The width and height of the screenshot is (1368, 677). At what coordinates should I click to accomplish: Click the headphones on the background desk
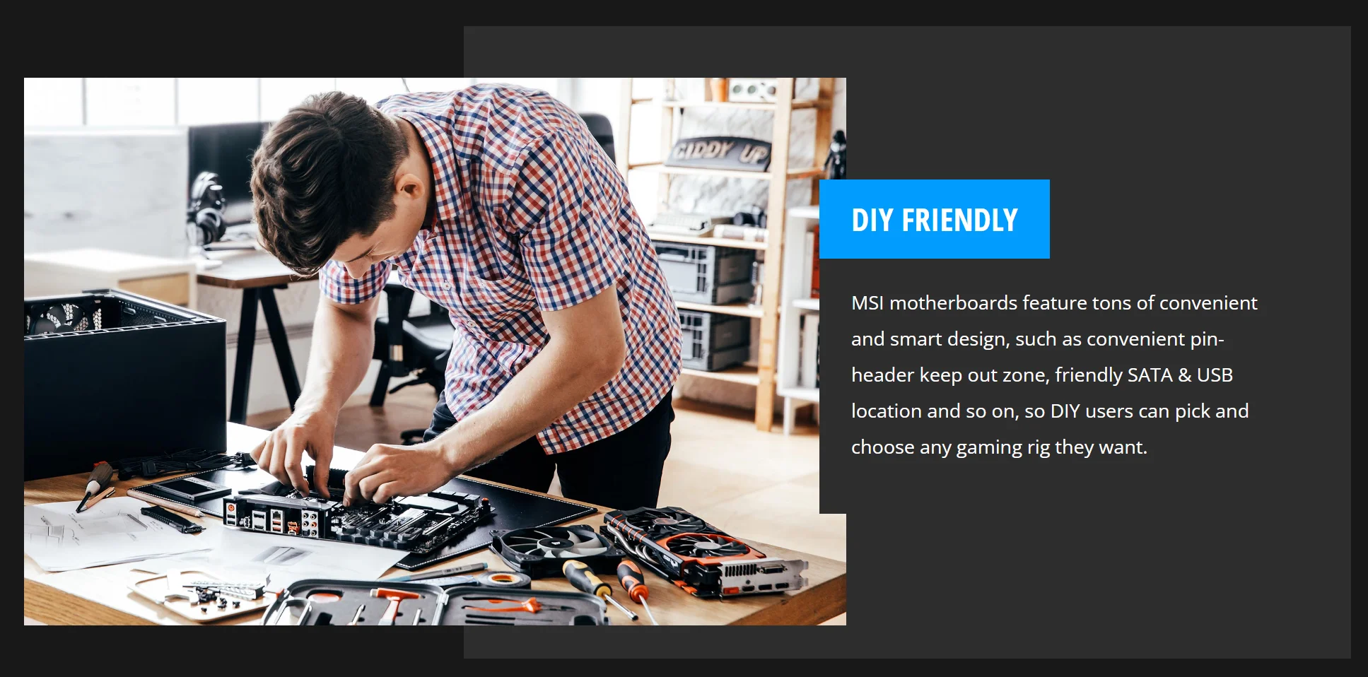206,210
